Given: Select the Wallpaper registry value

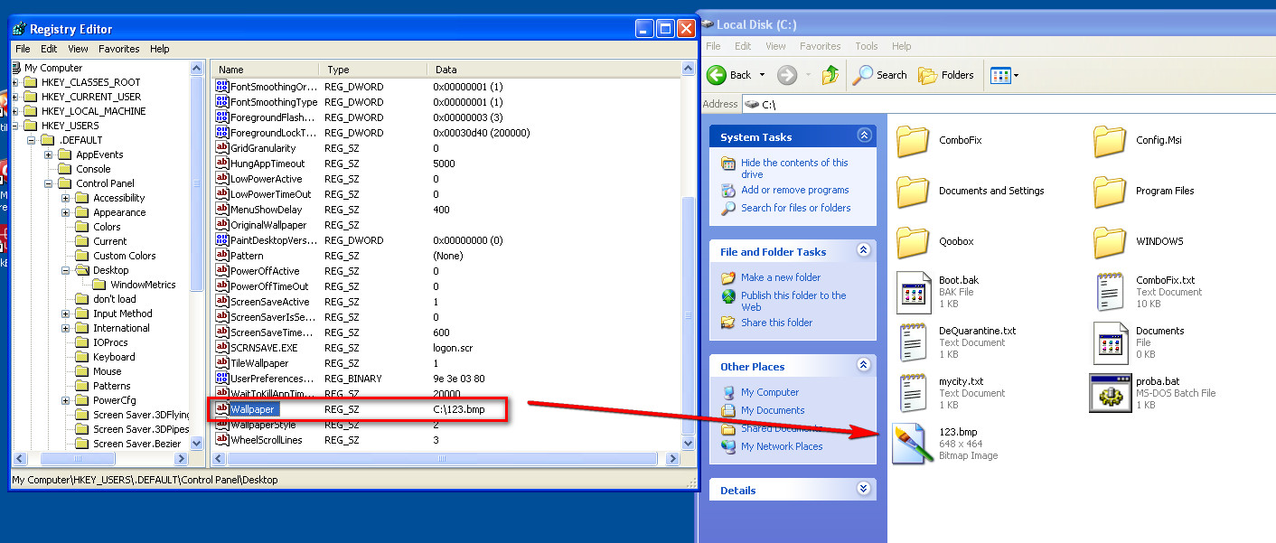Looking at the screenshot, I should 251,409.
